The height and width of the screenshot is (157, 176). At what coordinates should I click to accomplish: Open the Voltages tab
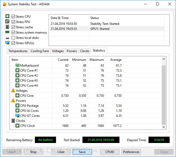coord(58,51)
